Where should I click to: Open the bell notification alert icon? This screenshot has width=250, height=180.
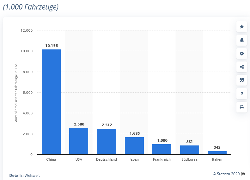click(x=242, y=40)
